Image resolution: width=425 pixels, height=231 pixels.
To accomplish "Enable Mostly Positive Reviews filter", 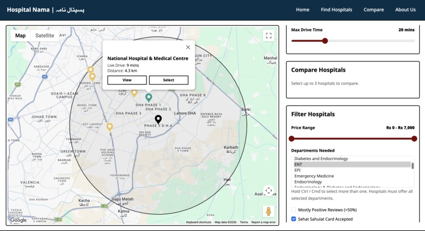I will [294, 209].
